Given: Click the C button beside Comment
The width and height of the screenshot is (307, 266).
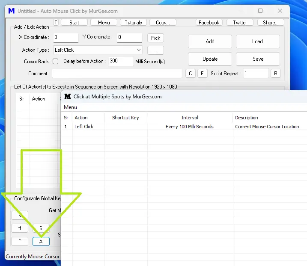Looking at the screenshot, I should pos(190,74).
